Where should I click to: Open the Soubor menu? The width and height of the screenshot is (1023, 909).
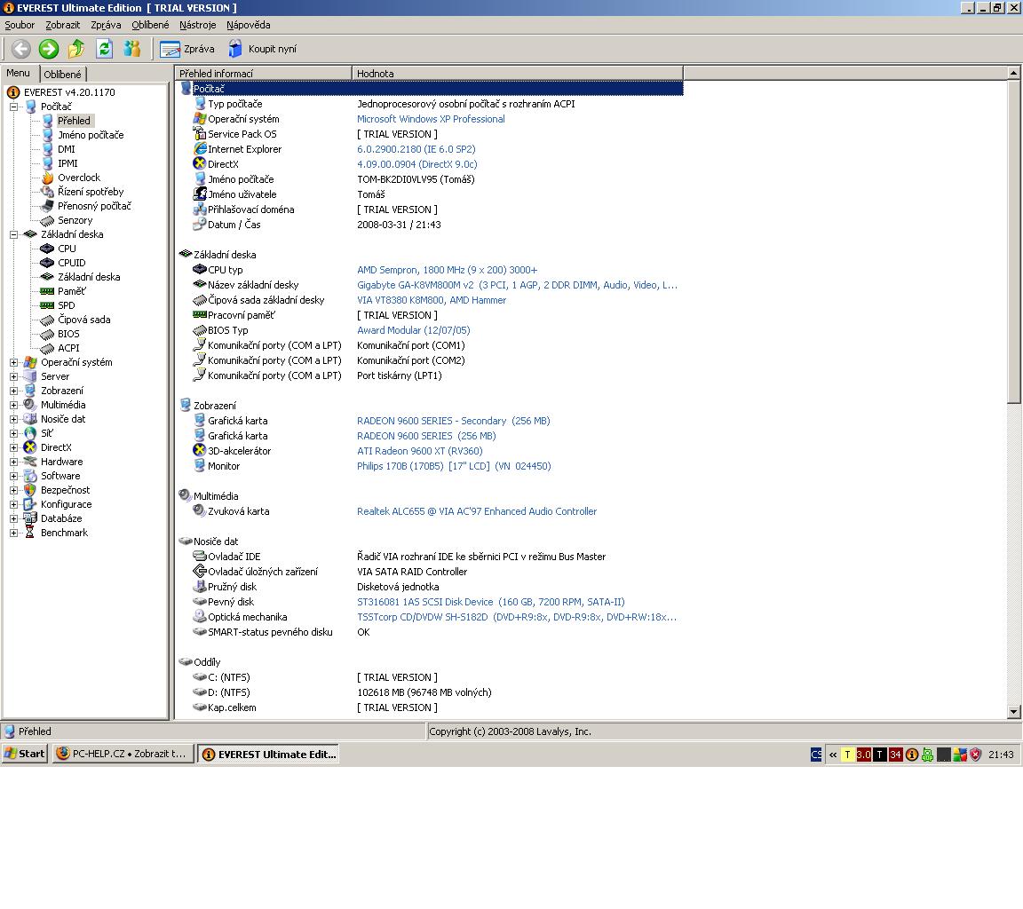click(20, 25)
